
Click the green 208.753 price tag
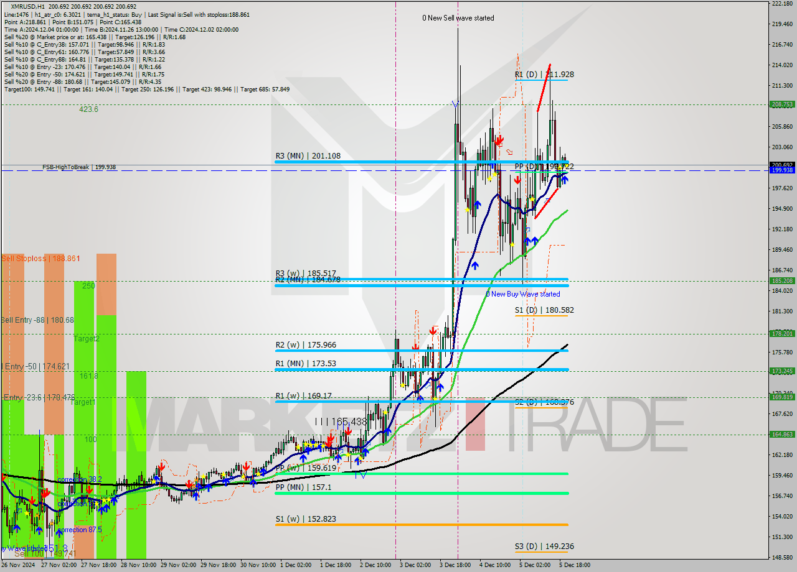[x=782, y=104]
